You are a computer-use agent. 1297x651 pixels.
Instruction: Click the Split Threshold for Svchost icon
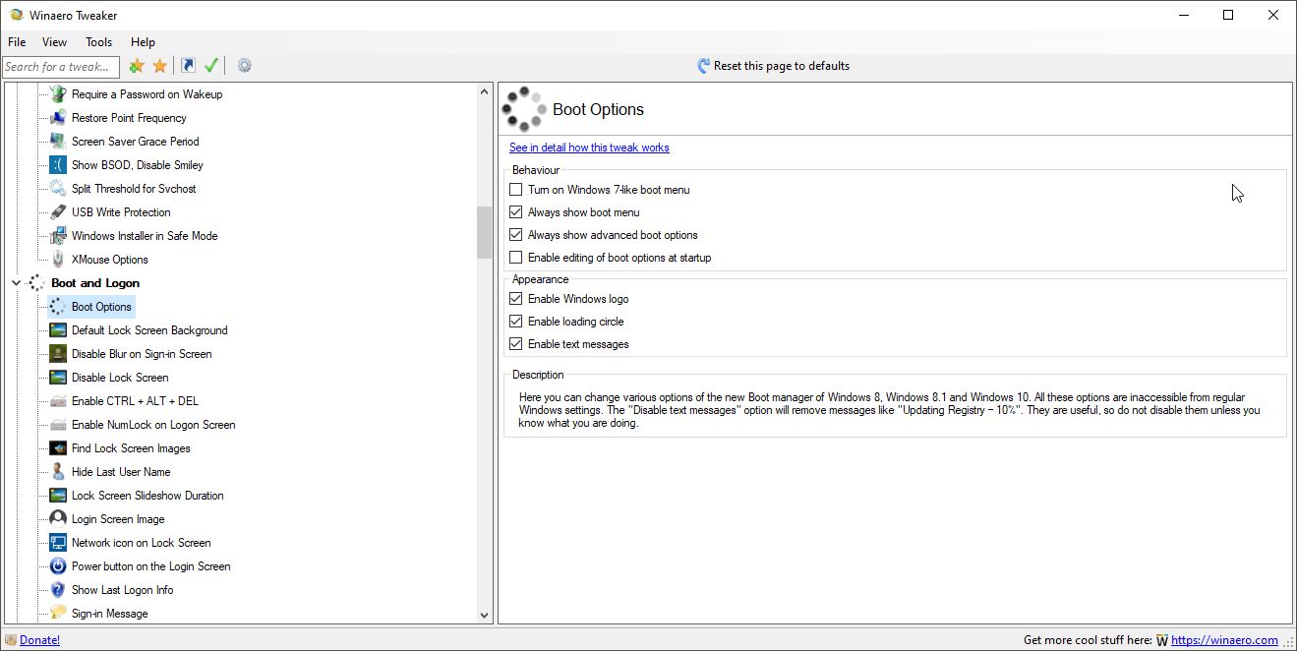58,189
